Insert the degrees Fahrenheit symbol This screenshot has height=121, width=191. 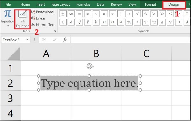[x=145, y=22]
